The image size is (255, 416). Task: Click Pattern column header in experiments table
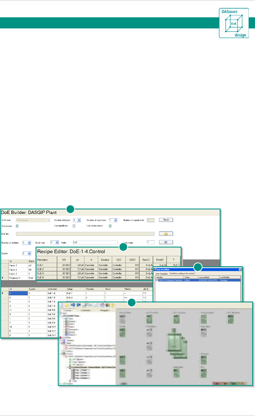[x=133, y=289]
